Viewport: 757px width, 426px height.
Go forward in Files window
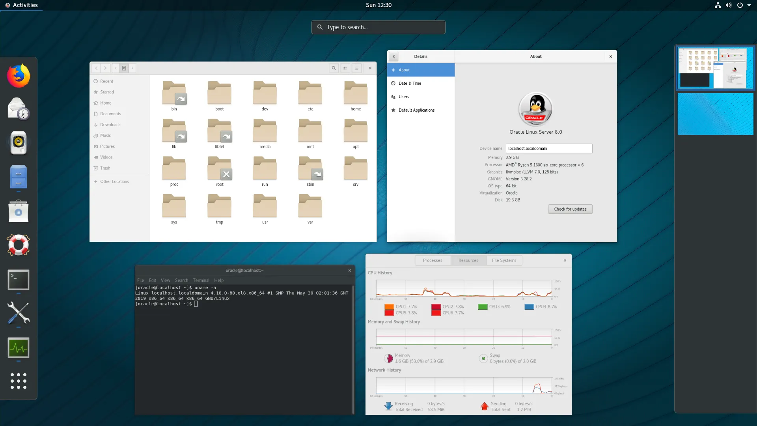pyautogui.click(x=105, y=68)
